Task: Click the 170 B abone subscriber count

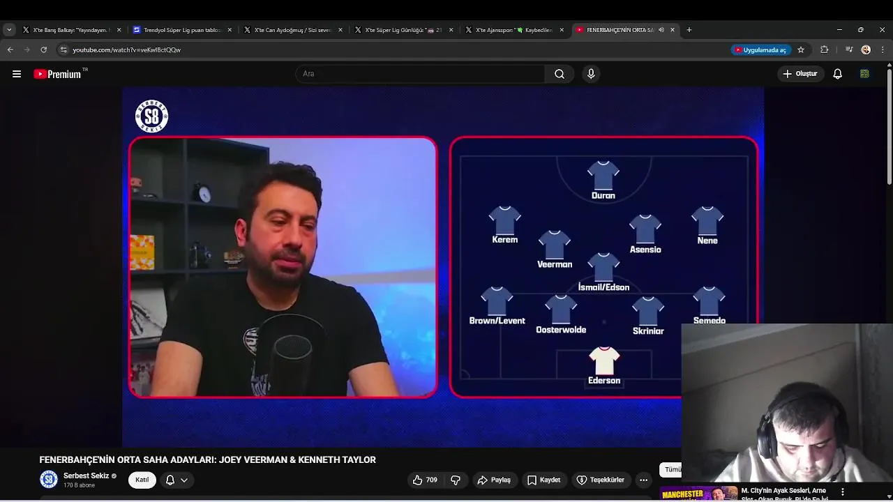Action: (79, 485)
